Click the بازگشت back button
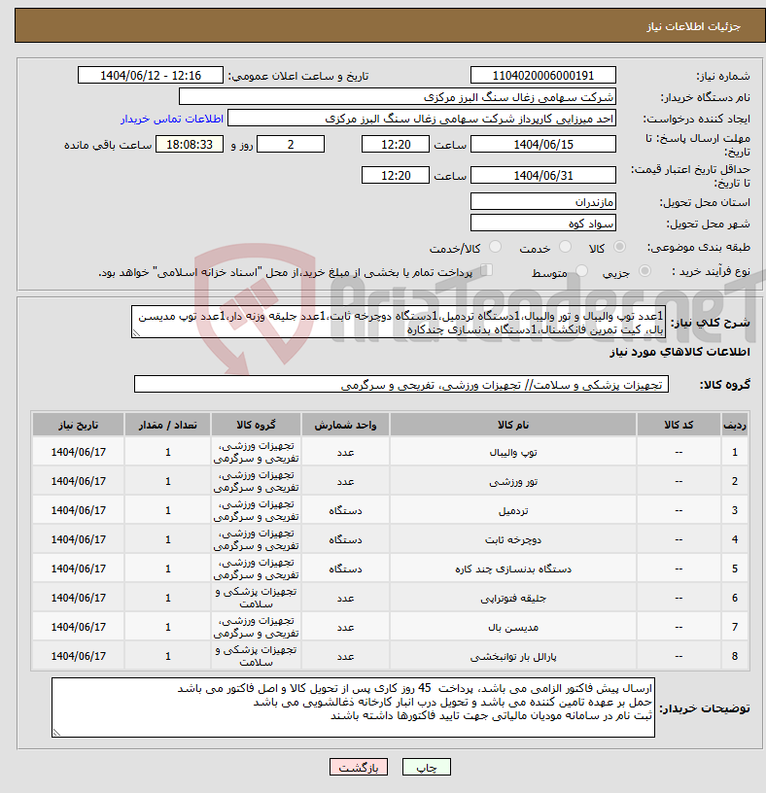 (358, 767)
